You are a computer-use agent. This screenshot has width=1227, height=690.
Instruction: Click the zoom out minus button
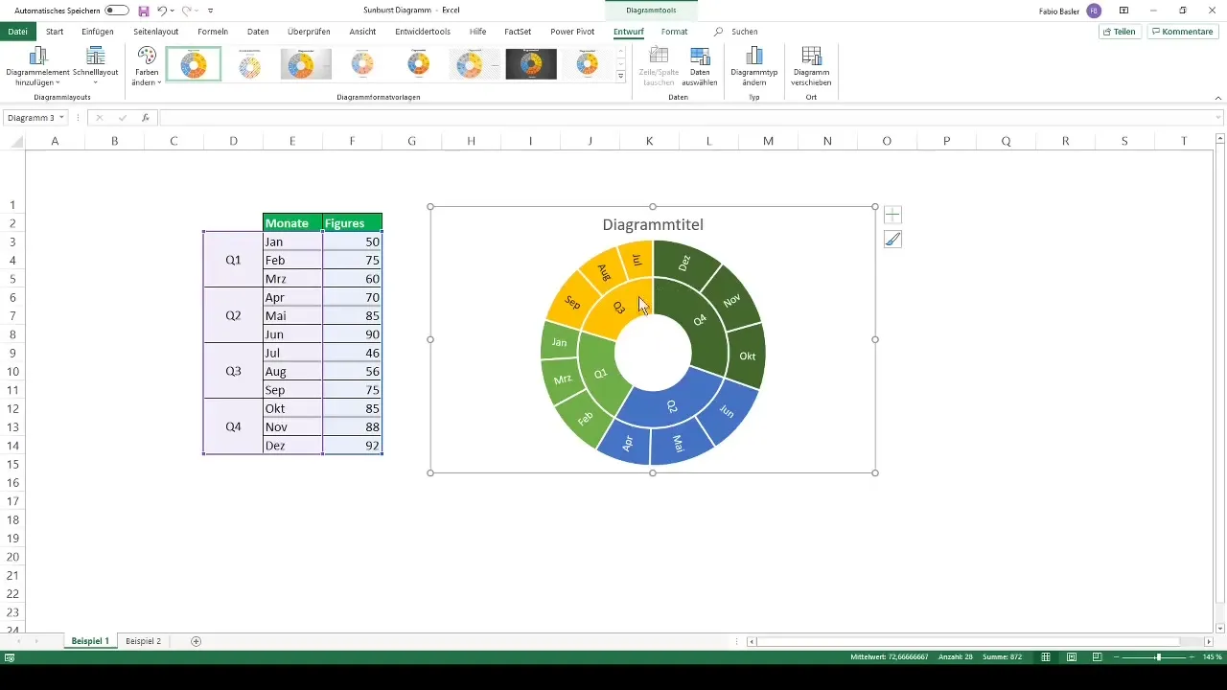(x=1117, y=657)
